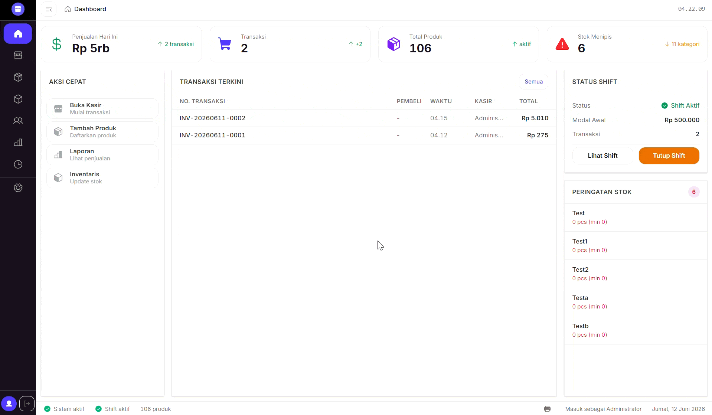Select the Test2 stock warning item

click(636, 274)
